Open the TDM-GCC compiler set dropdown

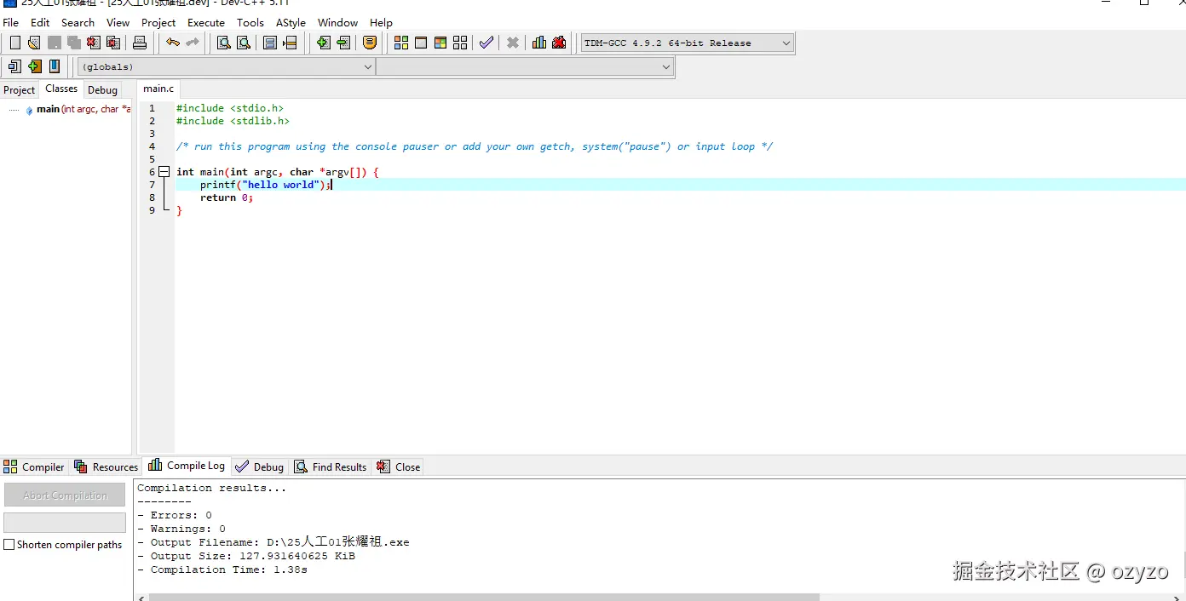[x=687, y=43]
